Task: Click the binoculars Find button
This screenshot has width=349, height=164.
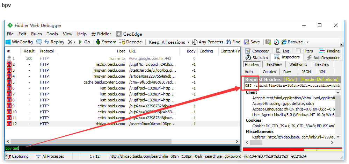Action: tap(233, 42)
